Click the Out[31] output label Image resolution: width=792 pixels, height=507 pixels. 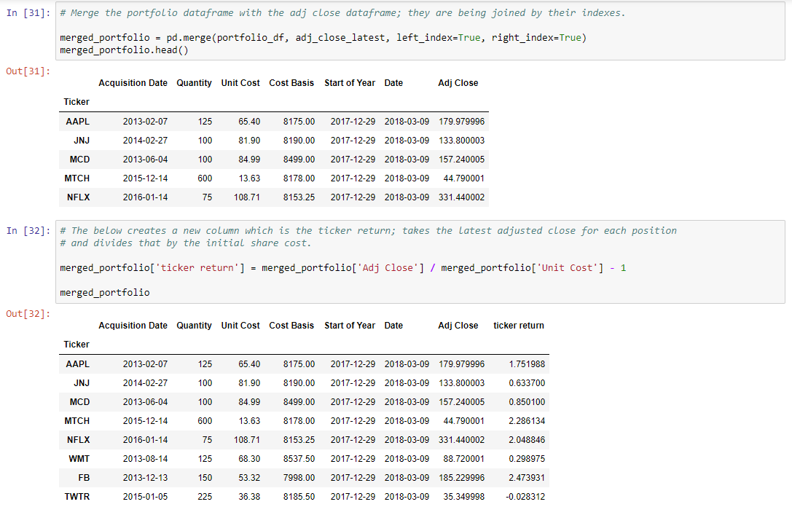tap(28, 71)
